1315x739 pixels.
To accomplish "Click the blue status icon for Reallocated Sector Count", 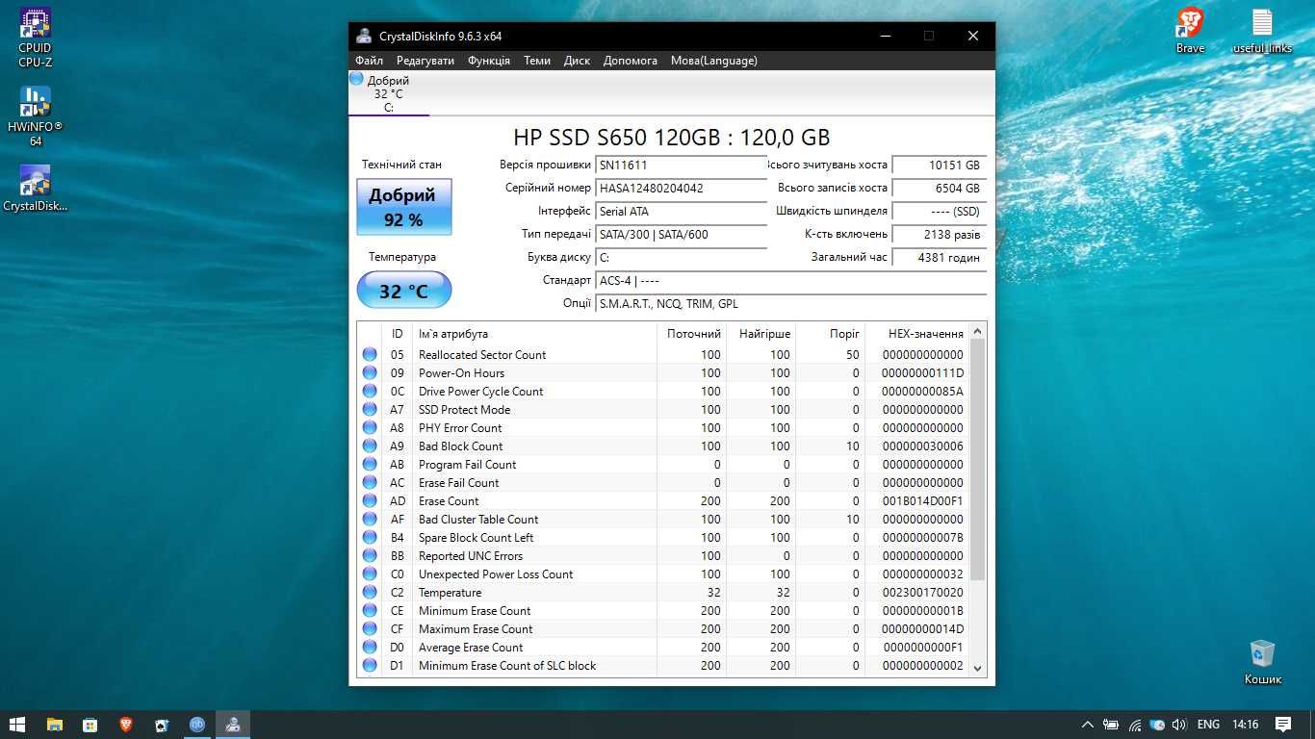I will coord(370,354).
